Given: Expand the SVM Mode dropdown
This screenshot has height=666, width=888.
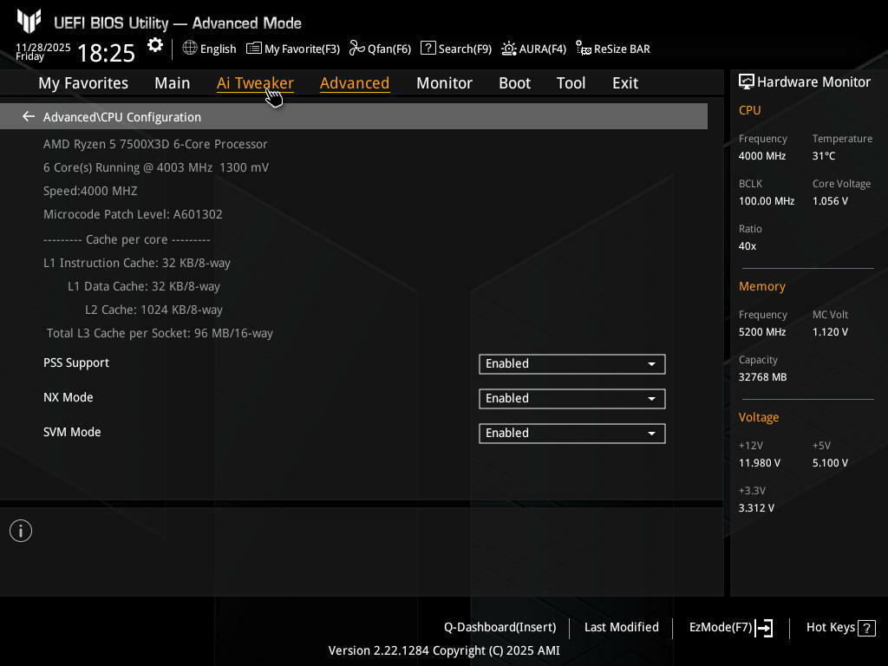Looking at the screenshot, I should click(571, 434).
